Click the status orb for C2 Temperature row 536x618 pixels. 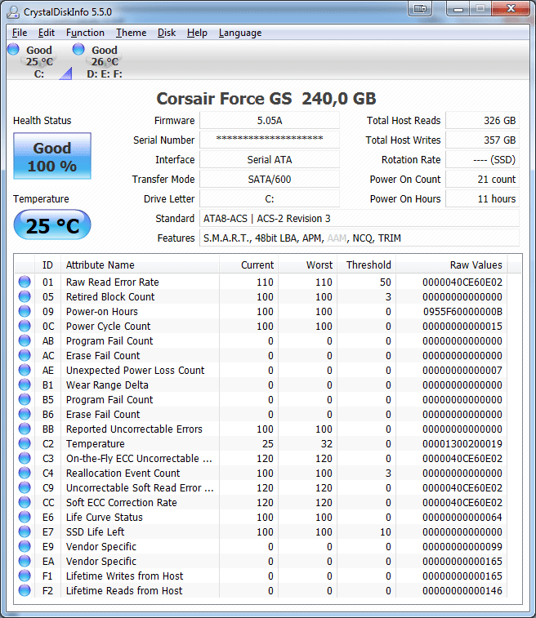point(25,443)
